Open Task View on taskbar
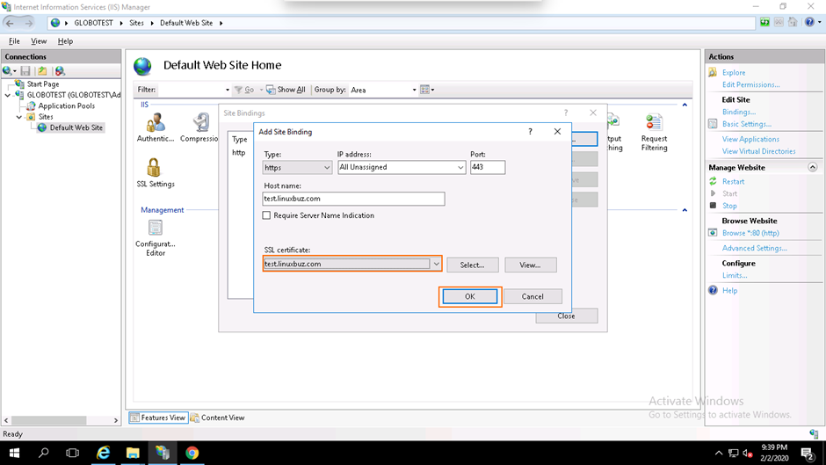Screen dimensions: 826x465 pyautogui.click(x=72, y=453)
